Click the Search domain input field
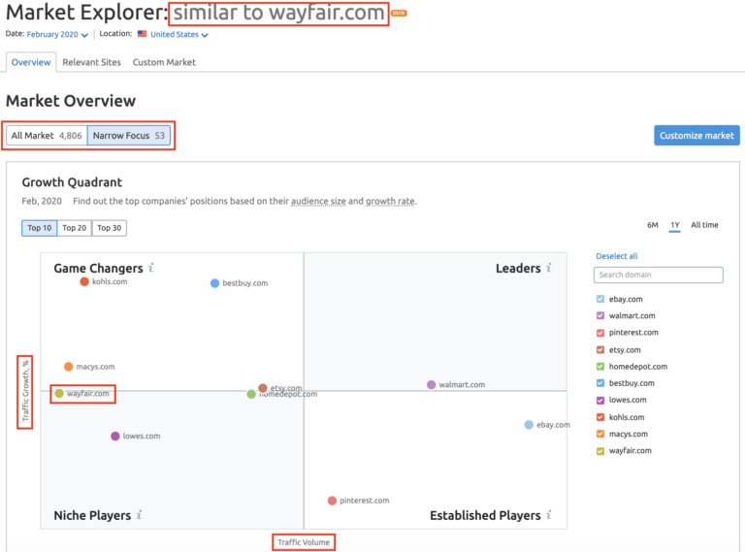The image size is (745, 552). click(x=658, y=275)
